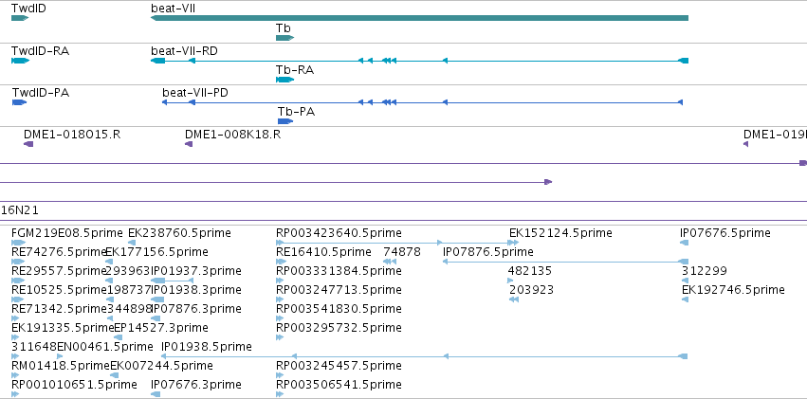Click the TwdlD-PA protein arrow
The image size is (807, 399).
(19, 102)
